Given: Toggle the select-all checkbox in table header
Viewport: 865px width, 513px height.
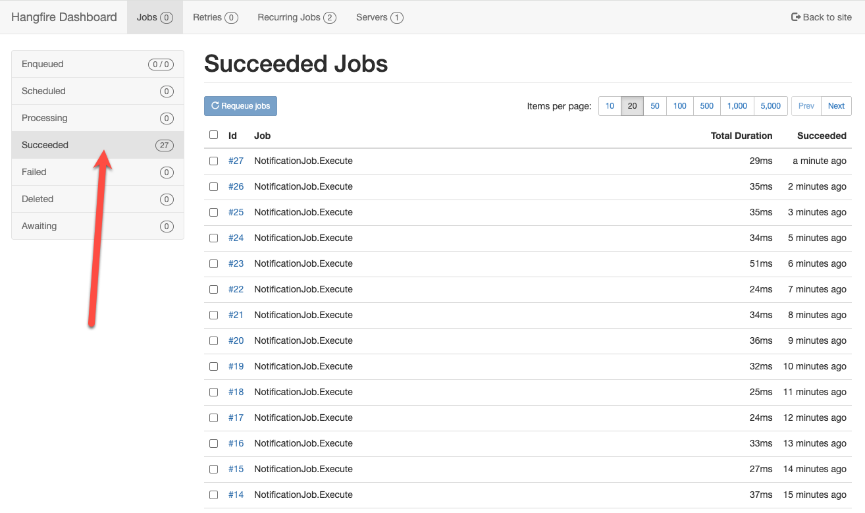Looking at the screenshot, I should [x=213, y=135].
